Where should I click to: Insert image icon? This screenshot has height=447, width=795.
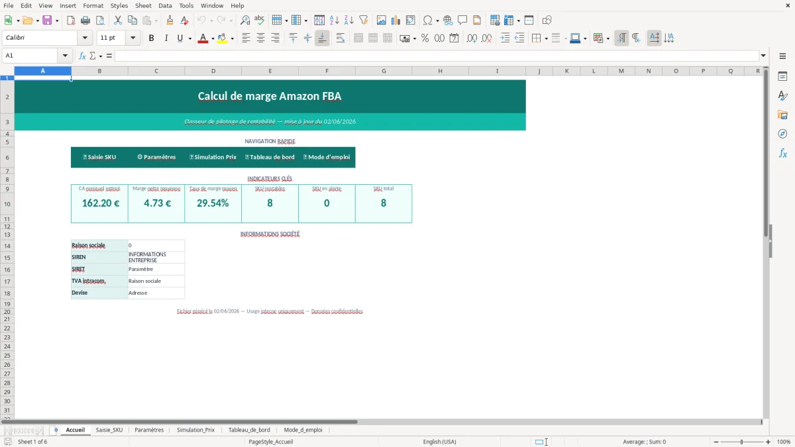pyautogui.click(x=382, y=21)
